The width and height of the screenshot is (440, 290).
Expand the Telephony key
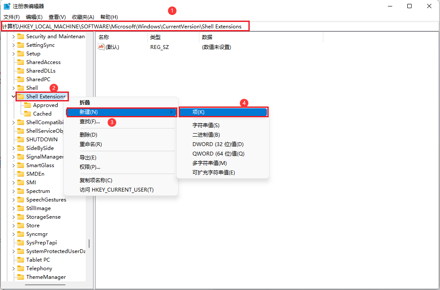click(x=13, y=268)
